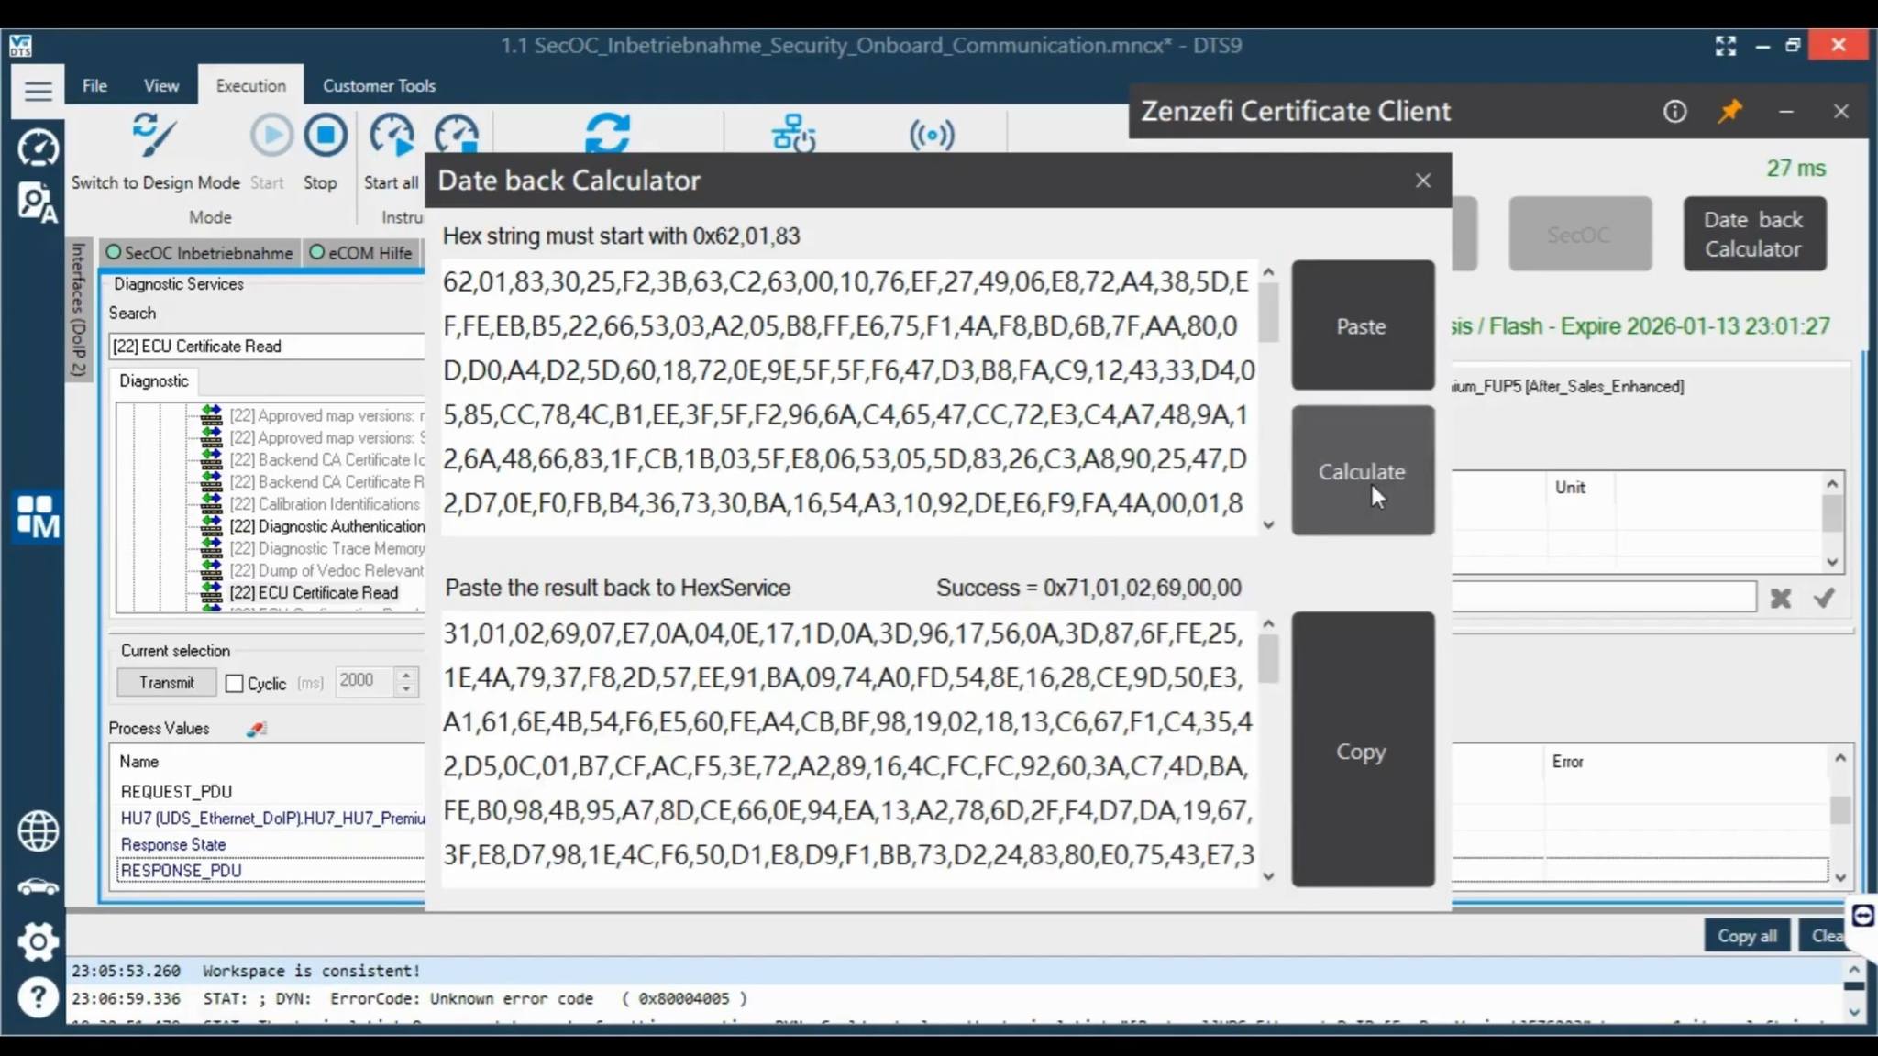Select the RESPONSE_PDU row
The width and height of the screenshot is (1878, 1056).
point(271,870)
